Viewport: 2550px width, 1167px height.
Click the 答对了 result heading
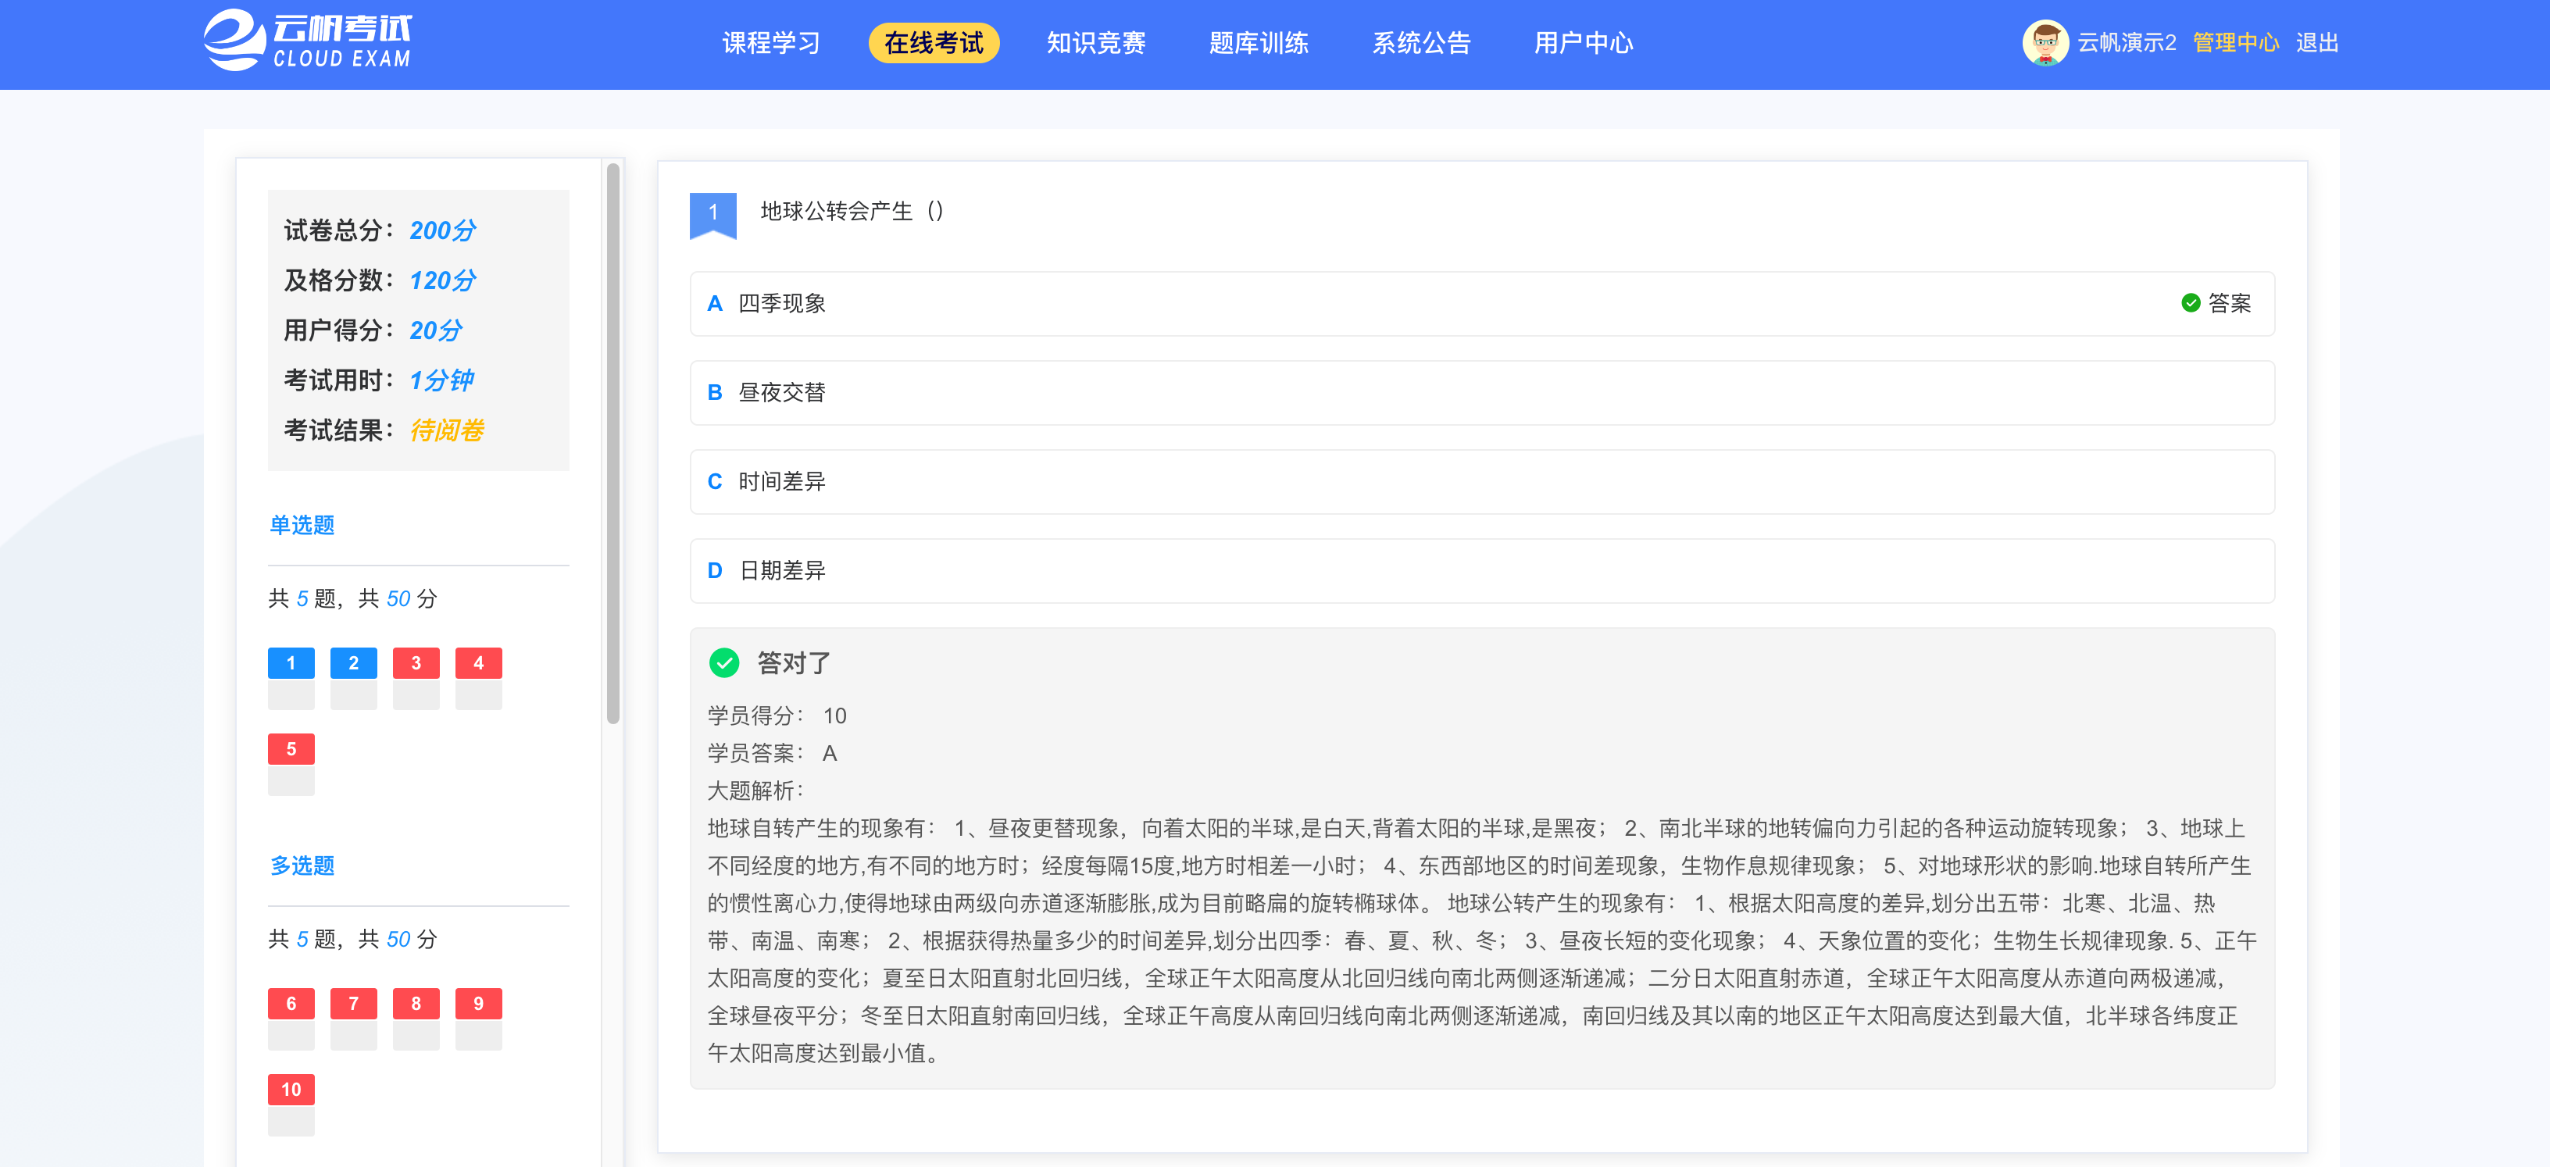point(794,663)
